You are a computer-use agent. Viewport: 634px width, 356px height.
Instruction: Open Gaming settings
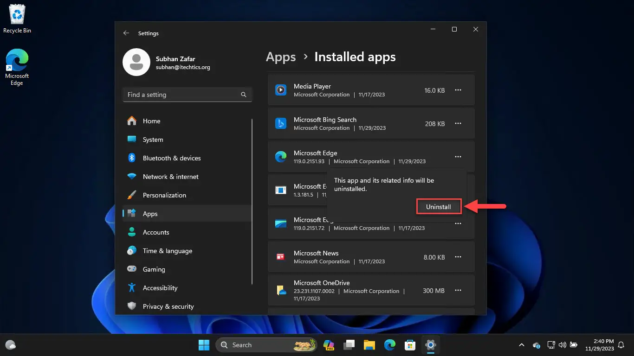(187, 269)
